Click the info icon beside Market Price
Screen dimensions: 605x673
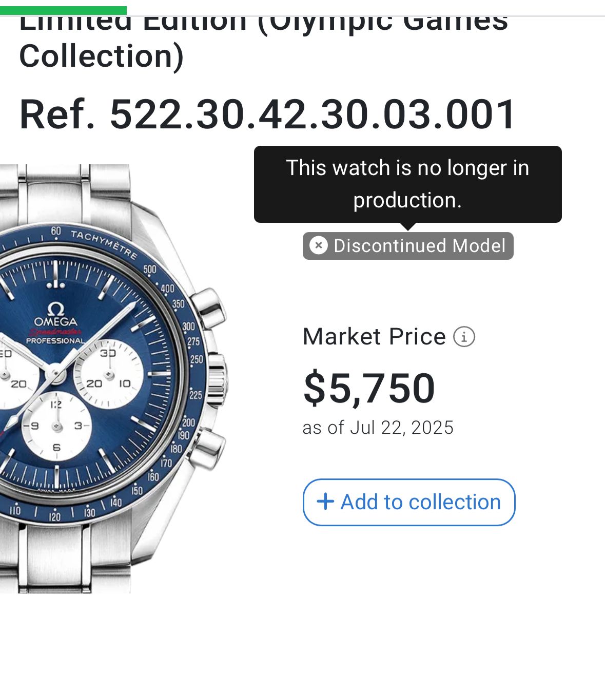pyautogui.click(x=464, y=337)
